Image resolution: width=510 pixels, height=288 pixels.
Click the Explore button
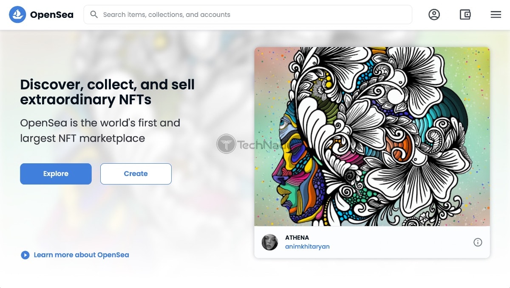(x=56, y=174)
